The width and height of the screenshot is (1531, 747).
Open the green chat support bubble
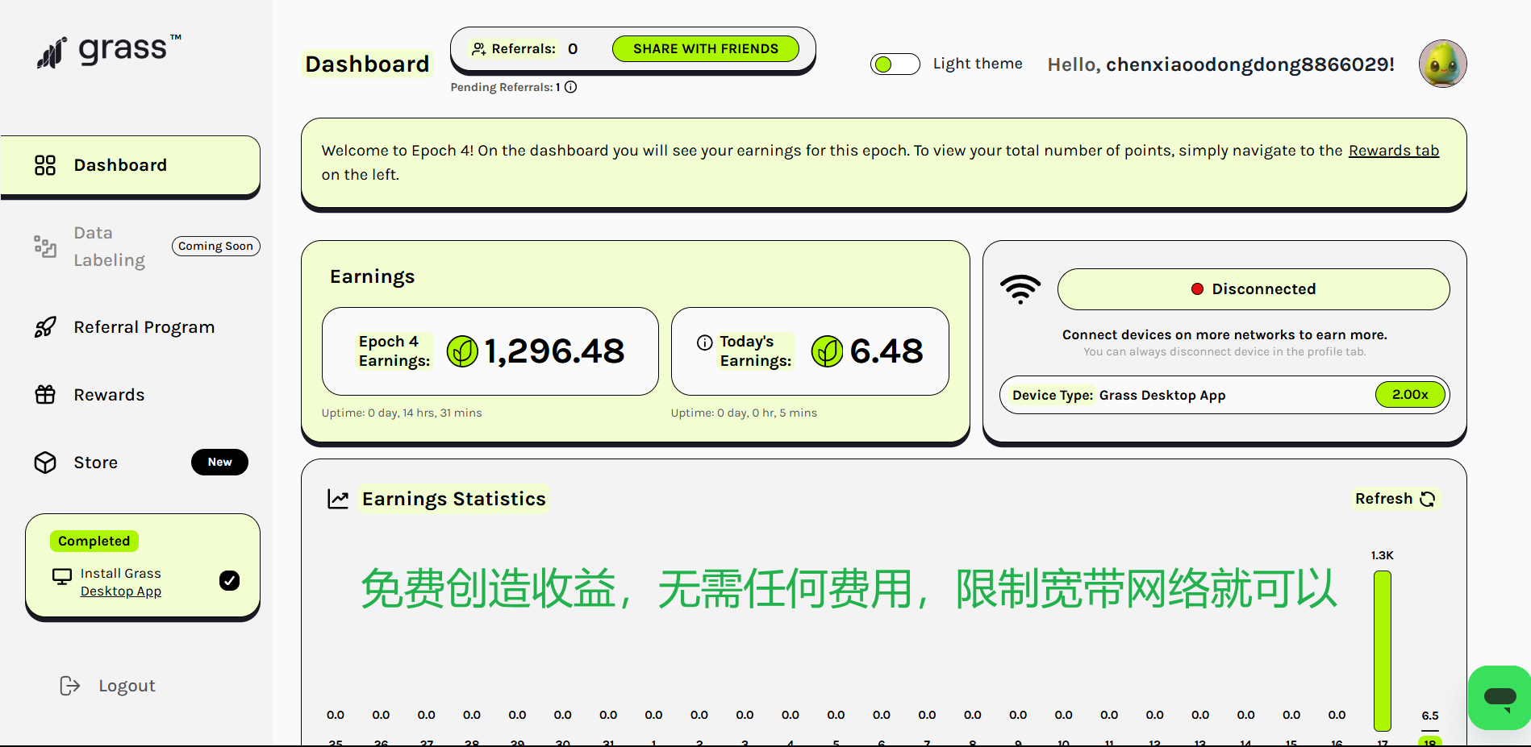click(1499, 697)
